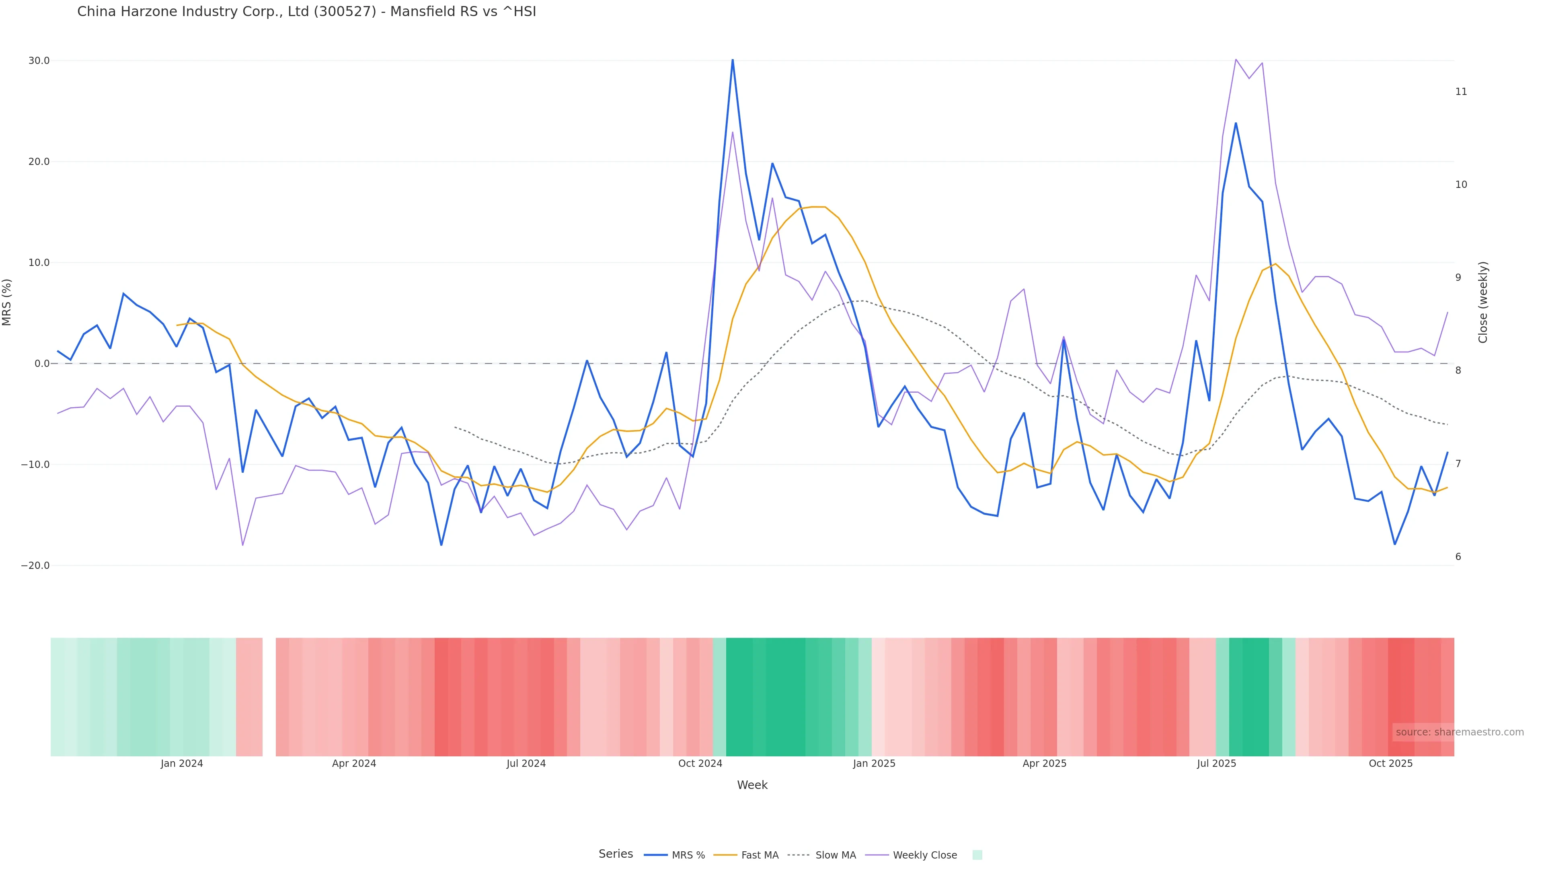1544x869 pixels.
Task: Click the MRS (%) left axis title
Action: point(7,302)
